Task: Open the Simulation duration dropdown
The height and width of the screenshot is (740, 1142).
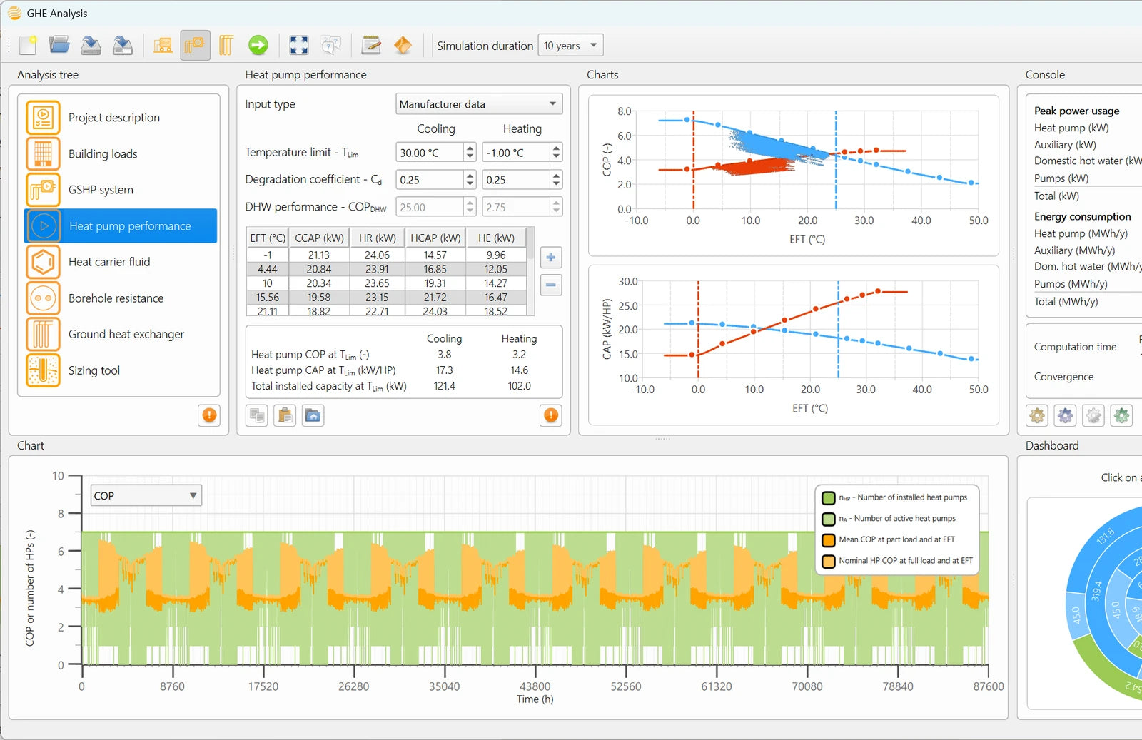Action: coord(570,46)
